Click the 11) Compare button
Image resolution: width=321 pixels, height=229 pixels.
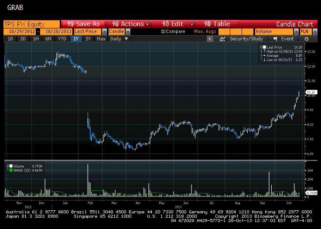173,31
